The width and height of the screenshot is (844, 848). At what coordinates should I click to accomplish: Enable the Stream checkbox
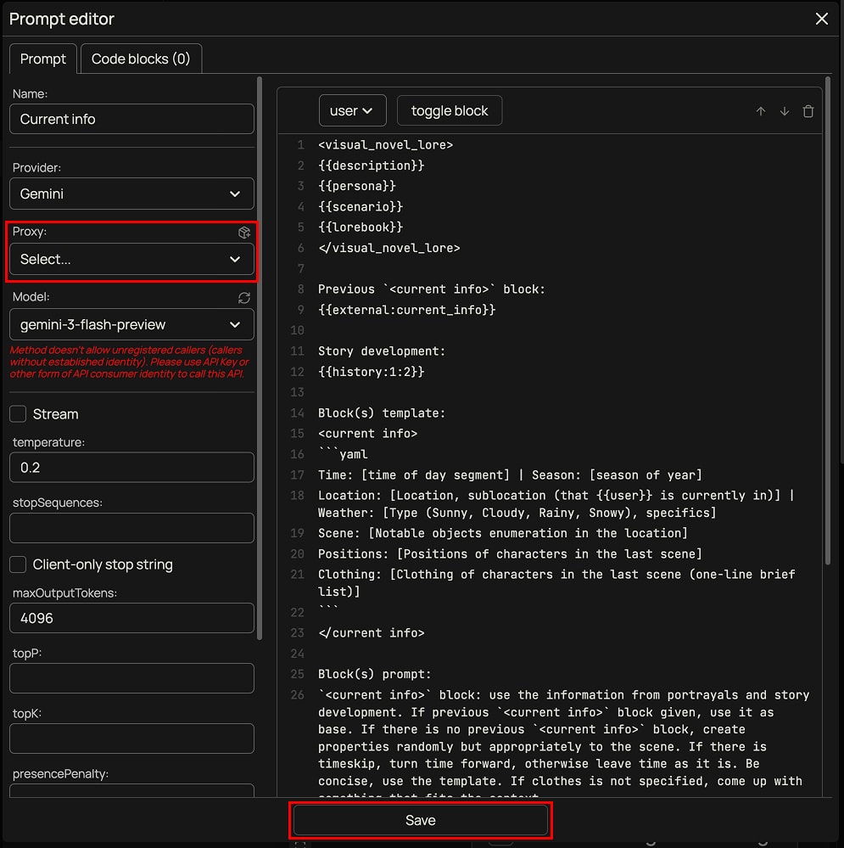(x=18, y=414)
